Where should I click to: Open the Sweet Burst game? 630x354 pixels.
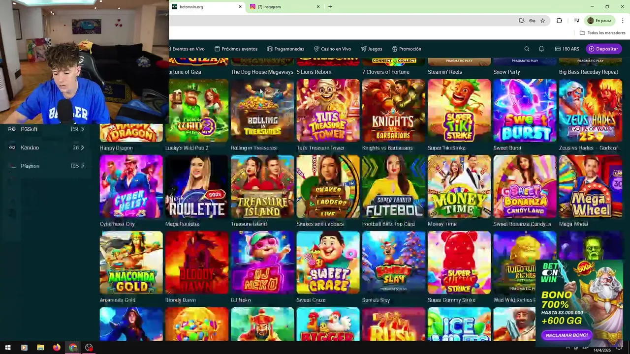click(x=525, y=111)
